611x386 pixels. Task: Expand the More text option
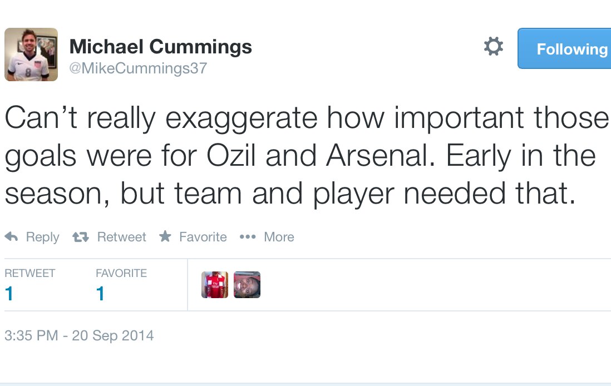pyautogui.click(x=279, y=237)
